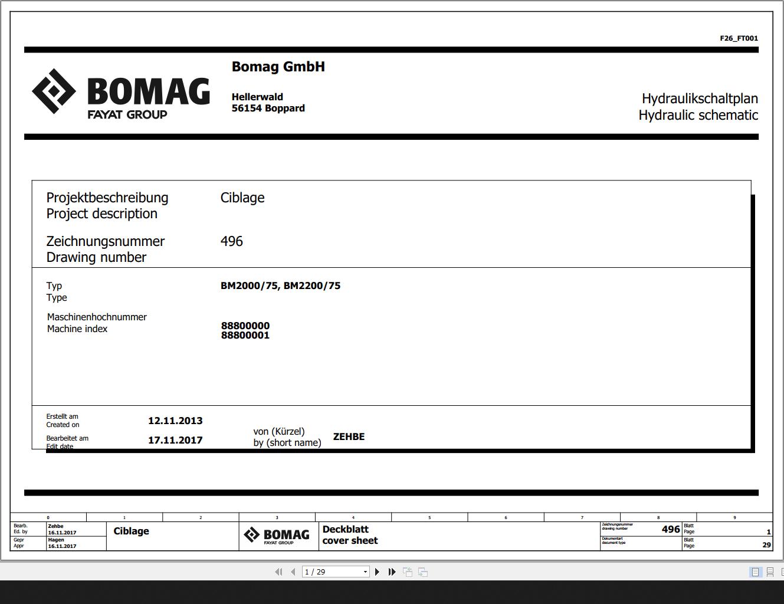
Task: Click the edit date 17.11.2017
Action: tap(175, 440)
